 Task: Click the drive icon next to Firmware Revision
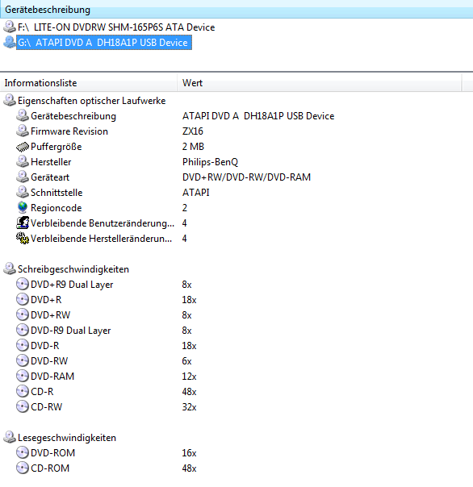point(23,131)
